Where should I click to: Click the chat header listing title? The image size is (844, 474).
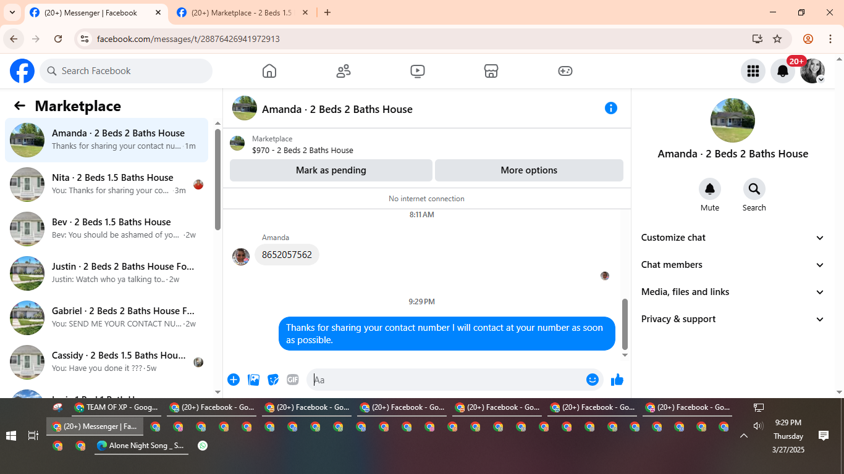coord(337,109)
